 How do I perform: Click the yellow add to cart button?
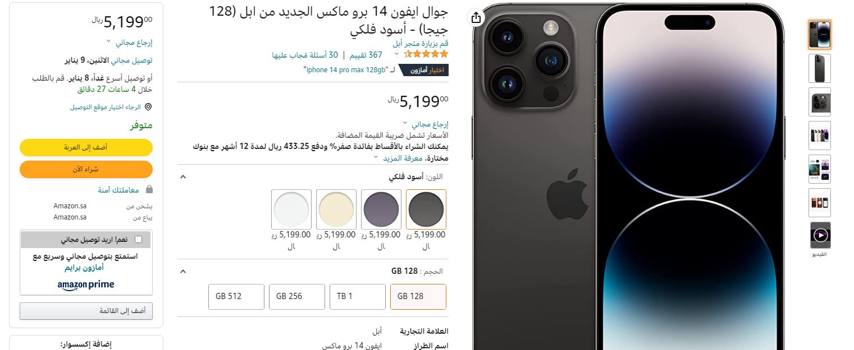pyautogui.click(x=86, y=147)
